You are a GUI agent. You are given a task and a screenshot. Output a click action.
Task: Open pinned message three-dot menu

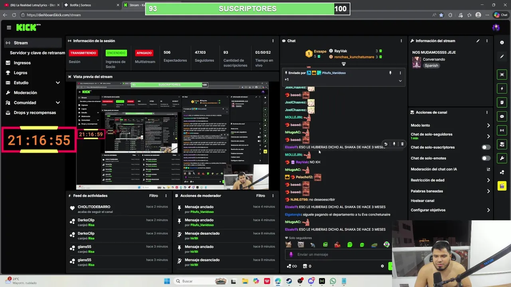(x=400, y=73)
